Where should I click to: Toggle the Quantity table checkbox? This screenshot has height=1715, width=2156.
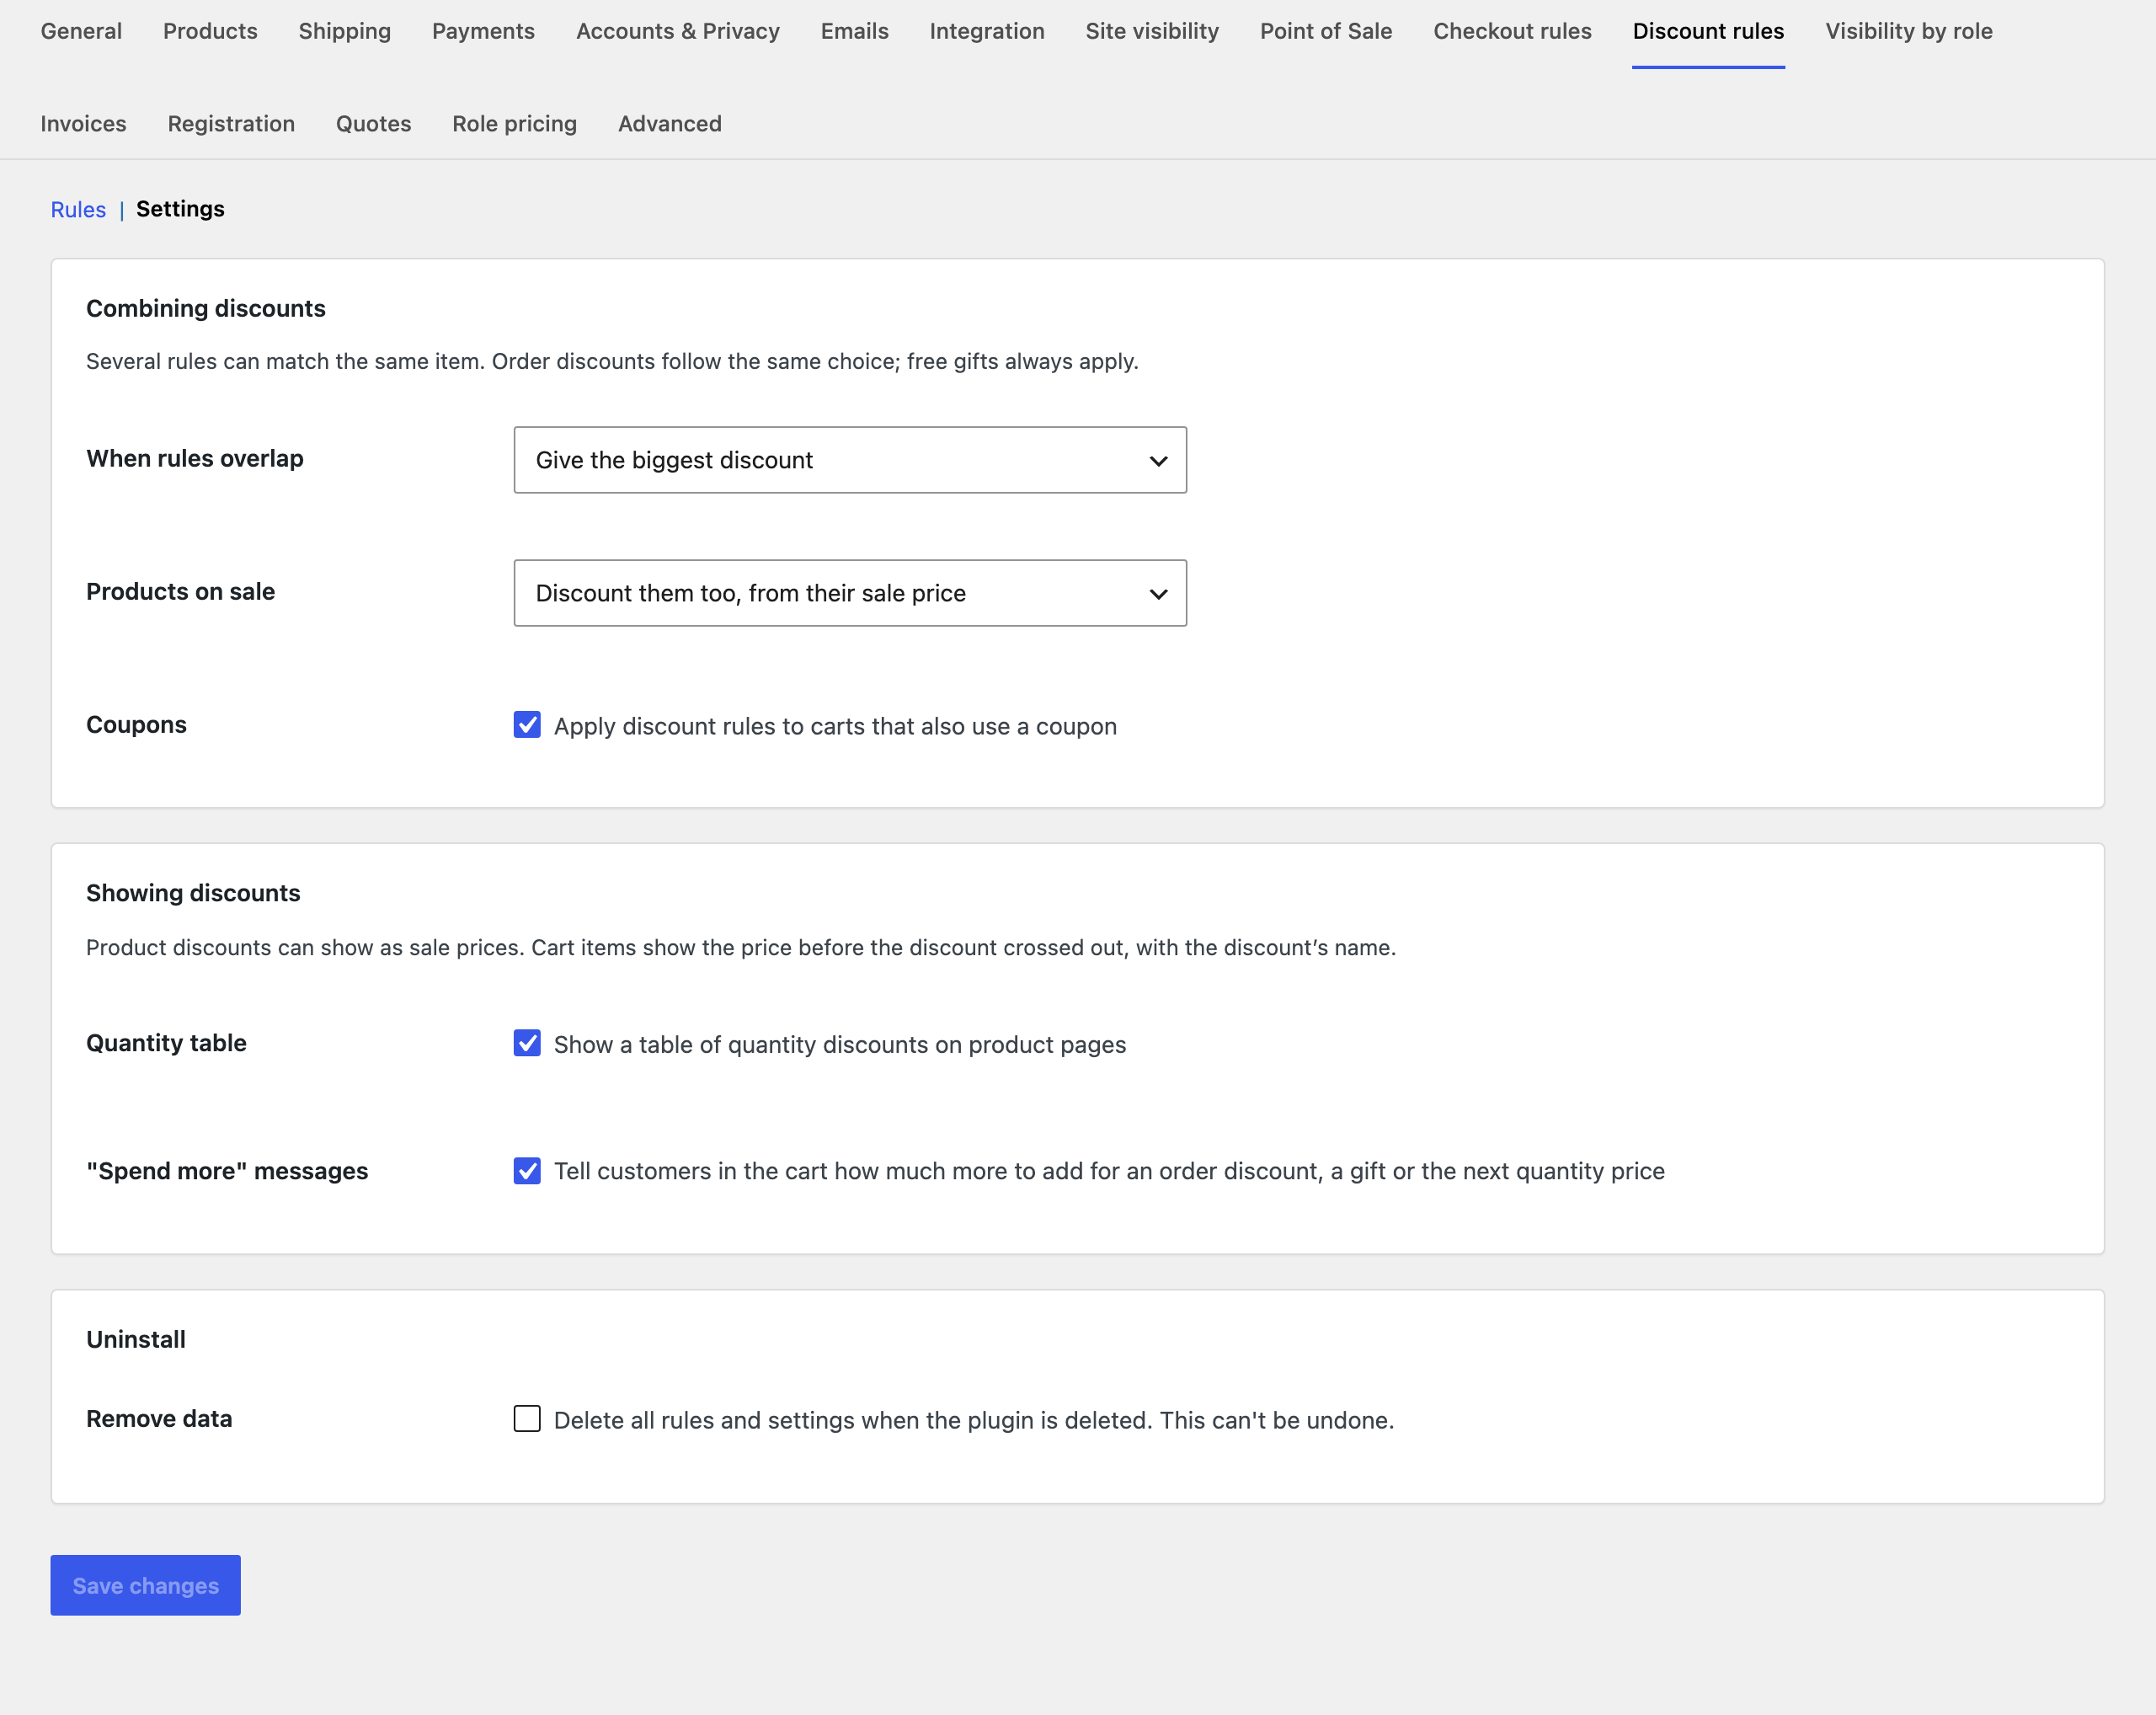[x=527, y=1043]
